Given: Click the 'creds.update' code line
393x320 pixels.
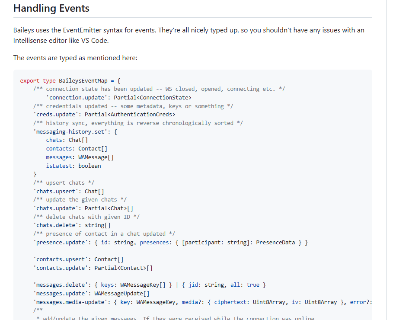Looking at the screenshot, I should (104, 115).
